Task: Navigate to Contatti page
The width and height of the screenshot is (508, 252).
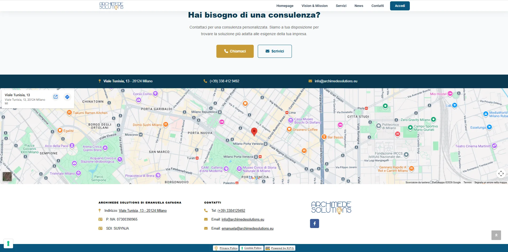Action: point(378,6)
